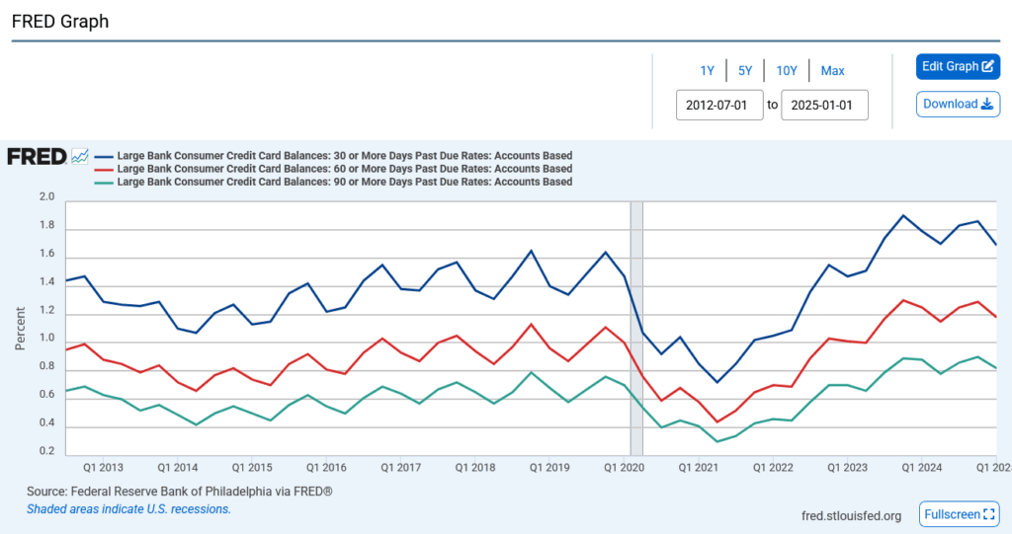The image size is (1012, 534).
Task: Click the 90 or More Days series label
Action: tap(344, 182)
